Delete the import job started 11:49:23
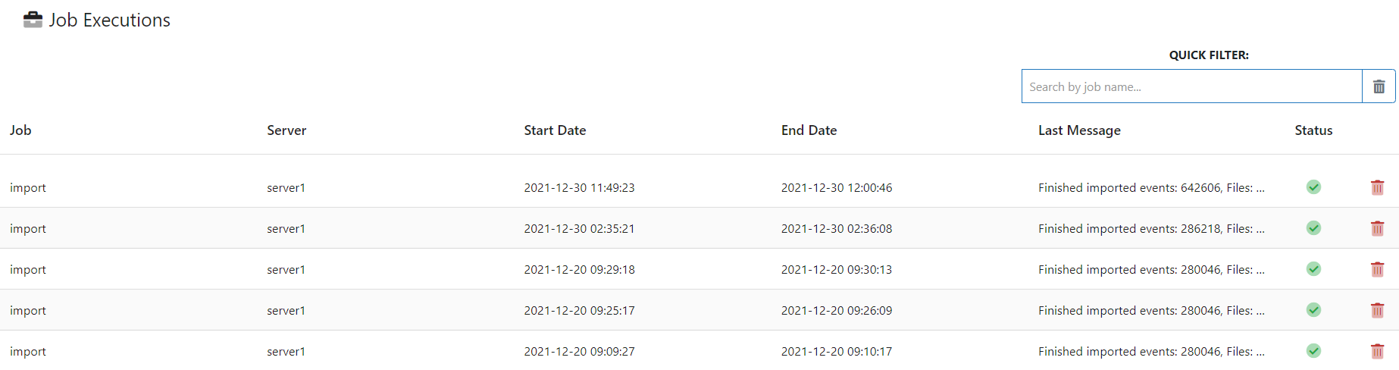Screen dimensions: 1399x370 coord(1377,187)
